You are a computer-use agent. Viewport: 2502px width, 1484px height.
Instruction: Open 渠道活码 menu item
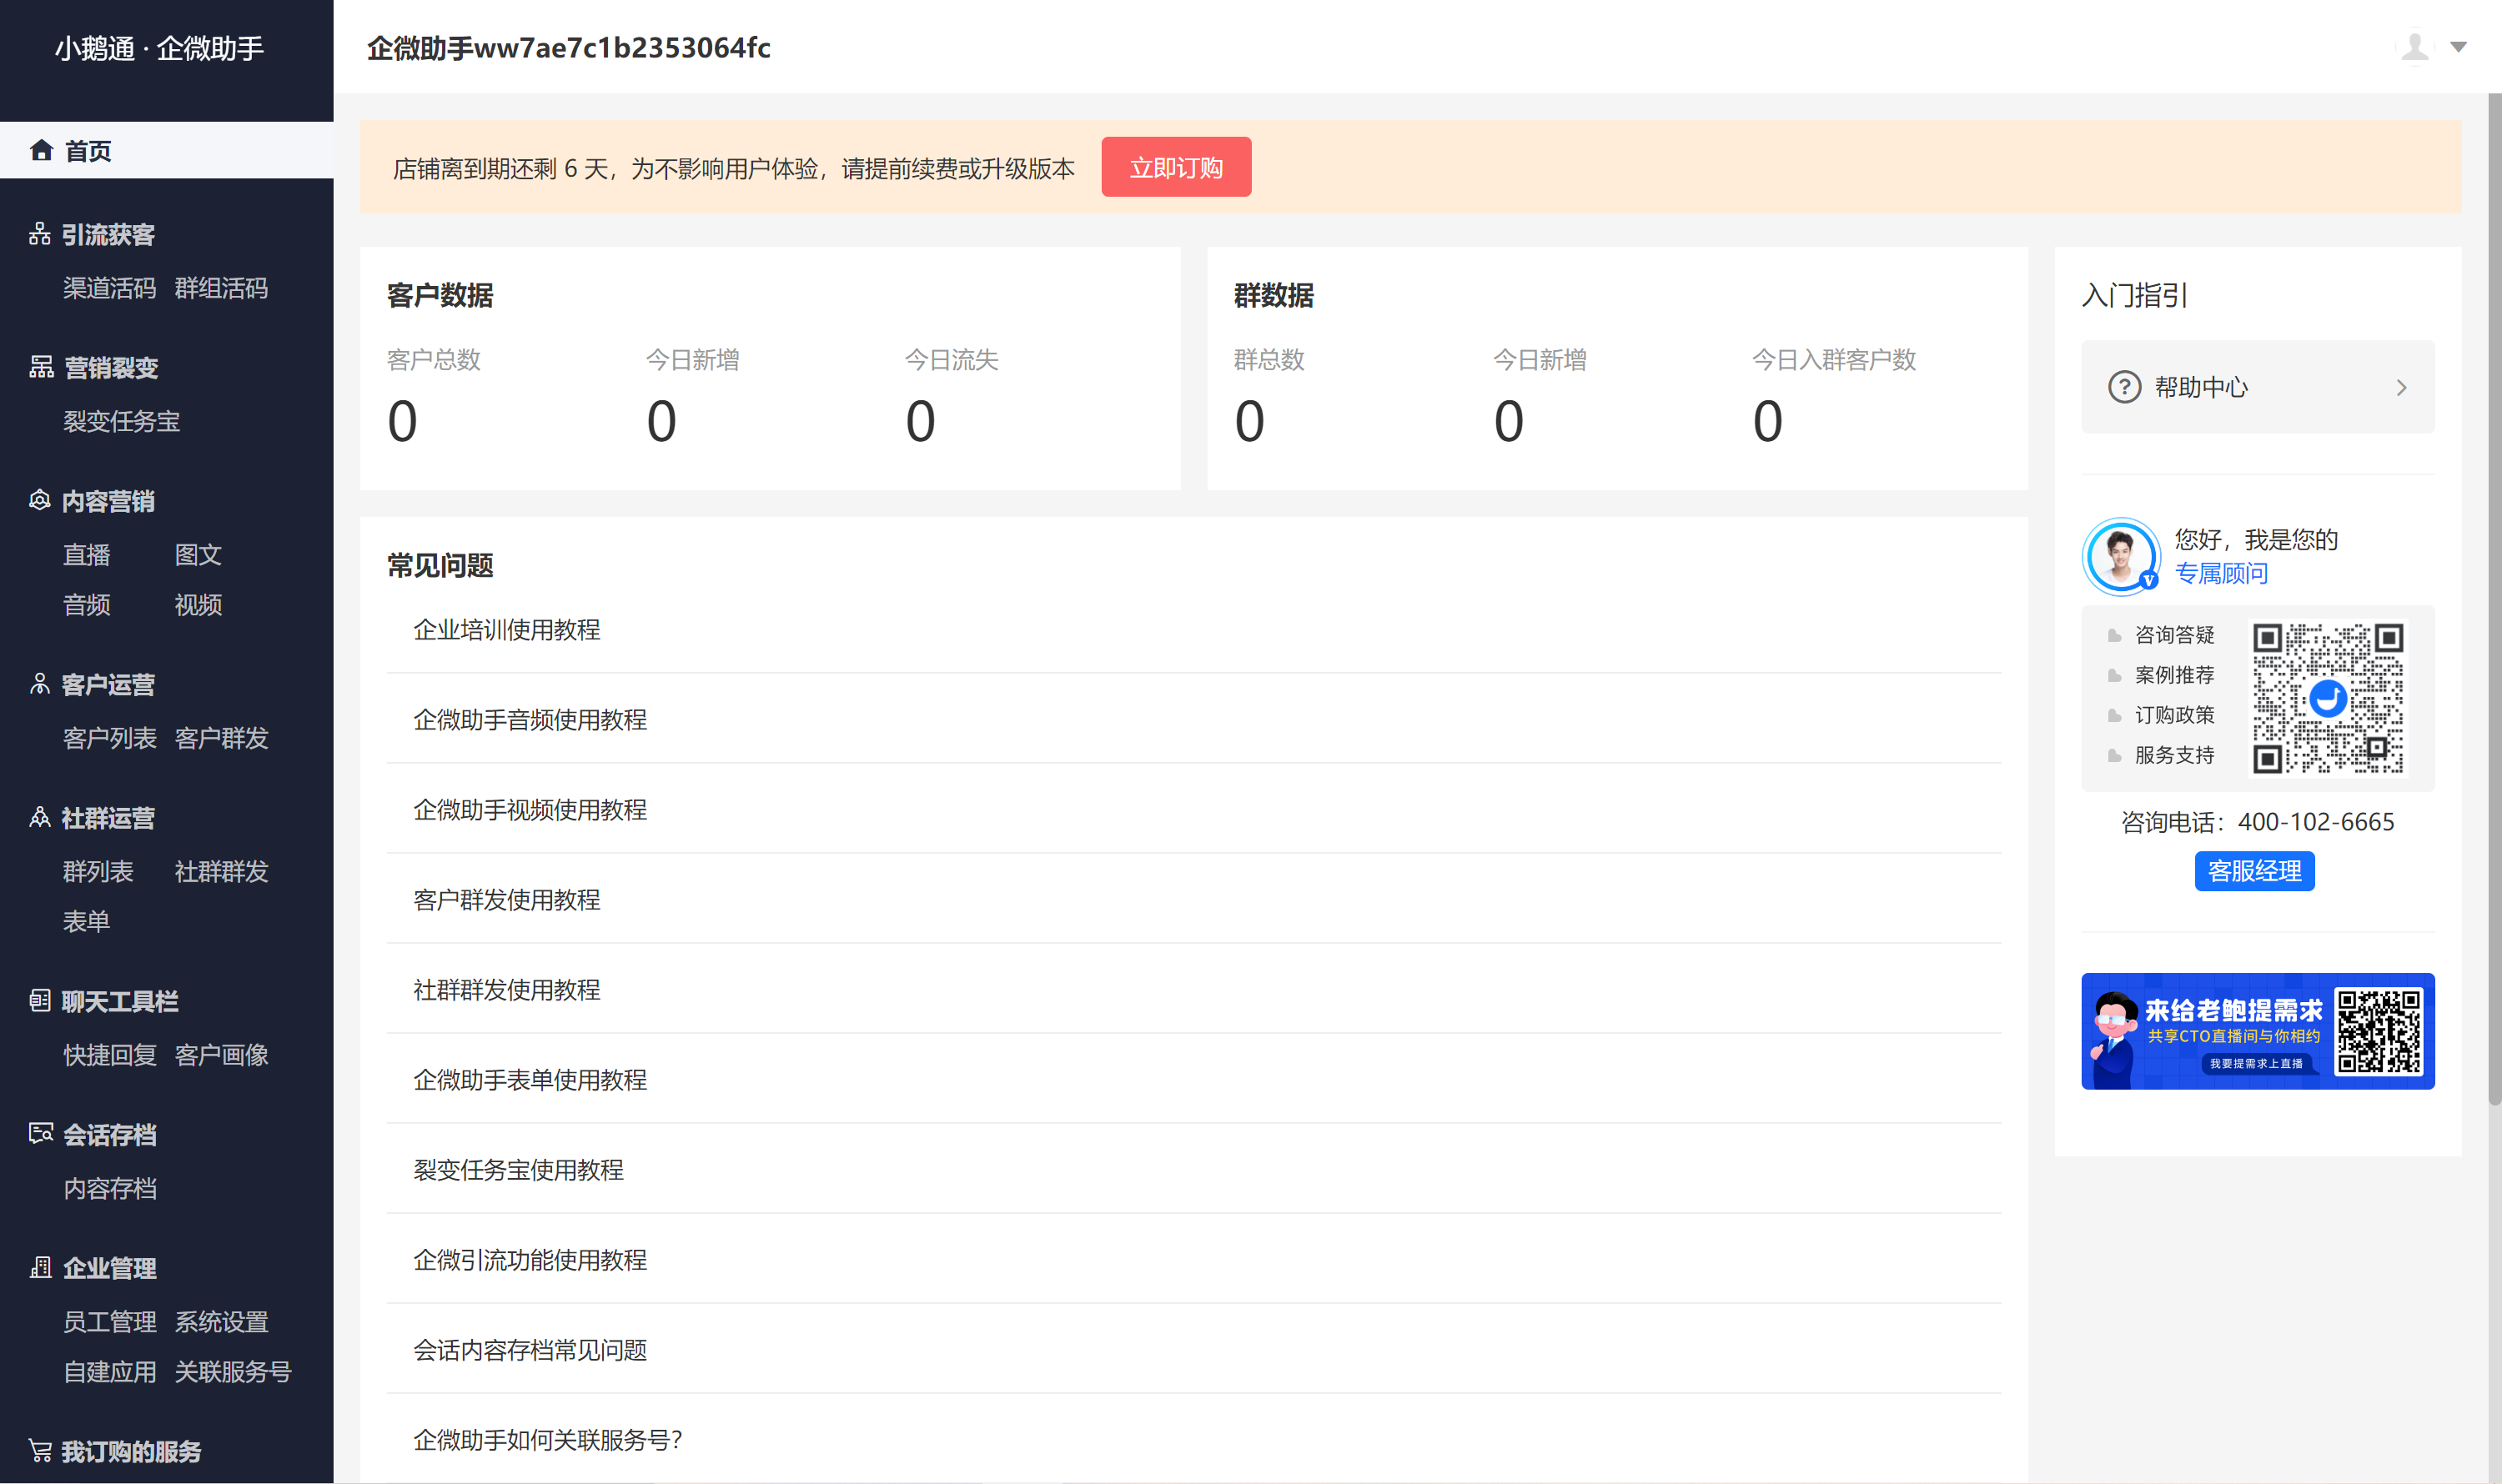[110, 288]
